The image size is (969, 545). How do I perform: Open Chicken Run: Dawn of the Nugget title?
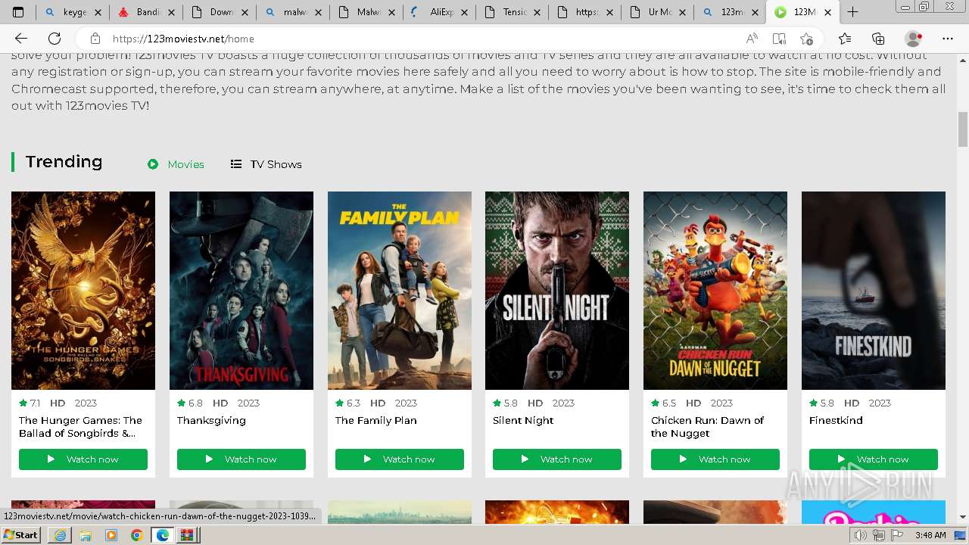707,427
